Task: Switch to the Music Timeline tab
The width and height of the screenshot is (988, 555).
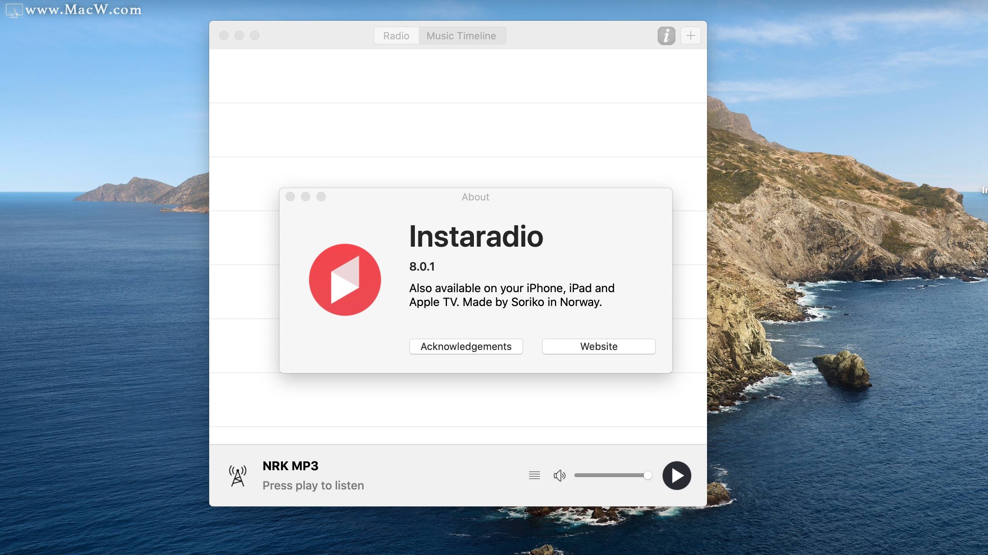Action: (462, 36)
